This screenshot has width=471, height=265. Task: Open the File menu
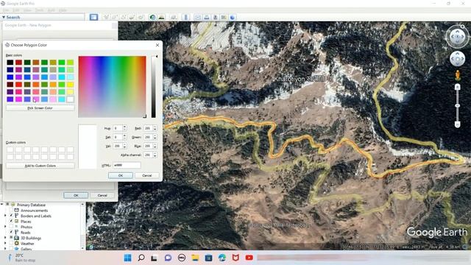click(x=5, y=10)
